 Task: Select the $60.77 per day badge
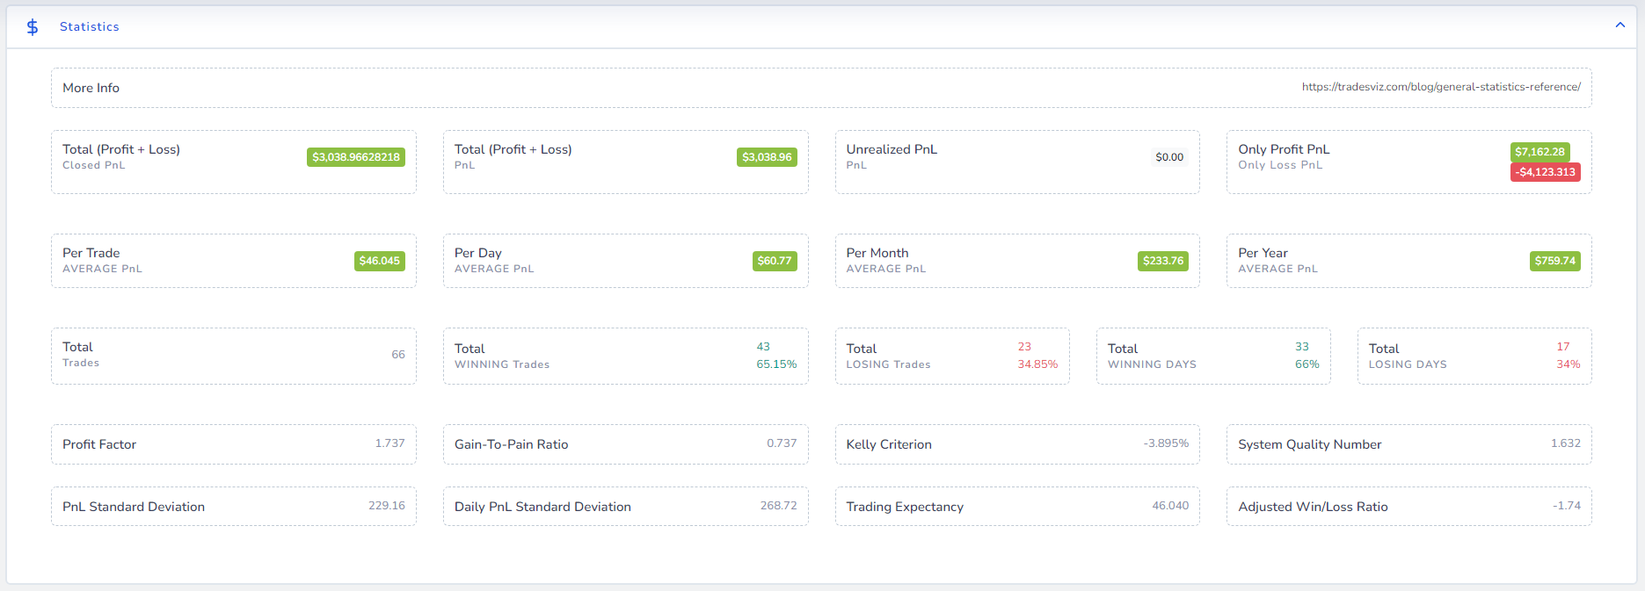point(775,261)
